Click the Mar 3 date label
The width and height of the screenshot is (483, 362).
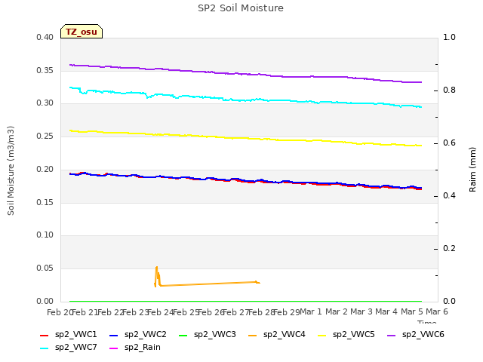coord(361,312)
